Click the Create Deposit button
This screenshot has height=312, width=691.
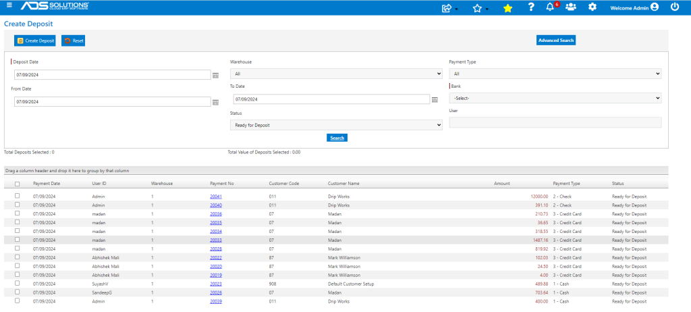tap(35, 41)
